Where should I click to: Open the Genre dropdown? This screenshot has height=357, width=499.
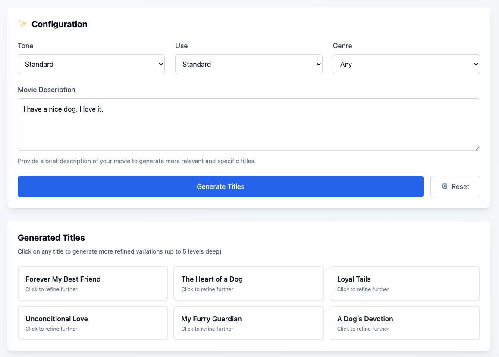(406, 64)
